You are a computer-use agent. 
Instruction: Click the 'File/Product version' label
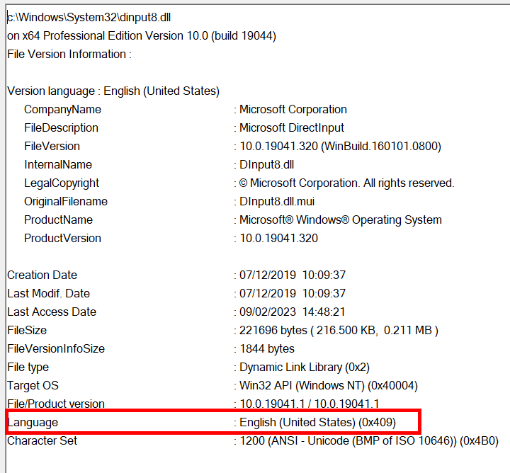tap(56, 404)
